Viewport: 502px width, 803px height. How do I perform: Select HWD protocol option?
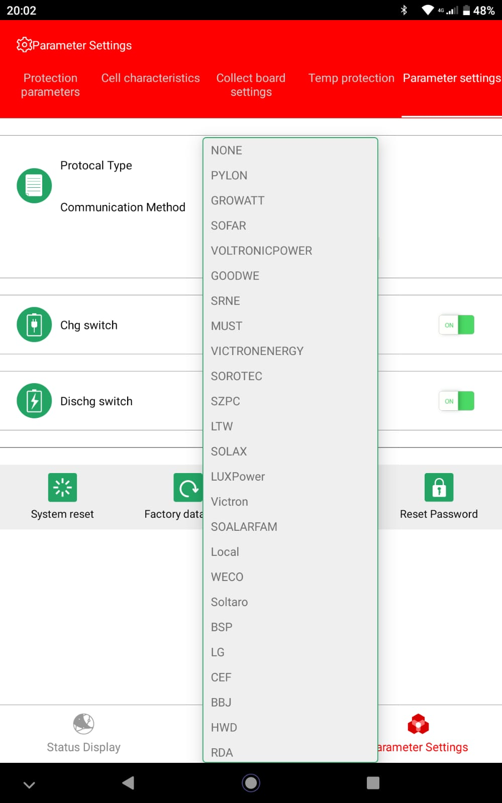tap(290, 728)
